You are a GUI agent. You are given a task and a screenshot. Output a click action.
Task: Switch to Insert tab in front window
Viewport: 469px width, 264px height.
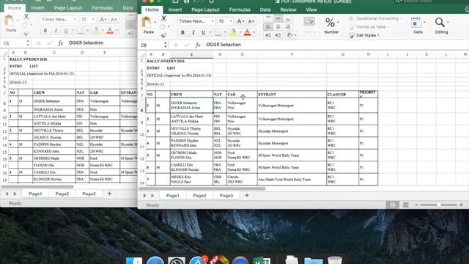[174, 10]
